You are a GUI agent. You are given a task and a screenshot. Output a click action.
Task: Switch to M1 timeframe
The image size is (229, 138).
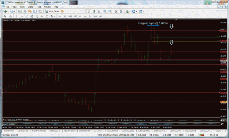pos(60,16)
